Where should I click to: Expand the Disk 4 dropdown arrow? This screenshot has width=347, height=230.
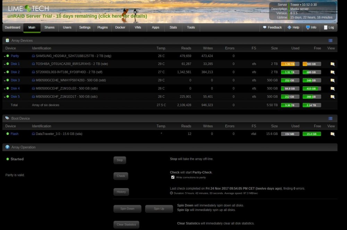5,89
